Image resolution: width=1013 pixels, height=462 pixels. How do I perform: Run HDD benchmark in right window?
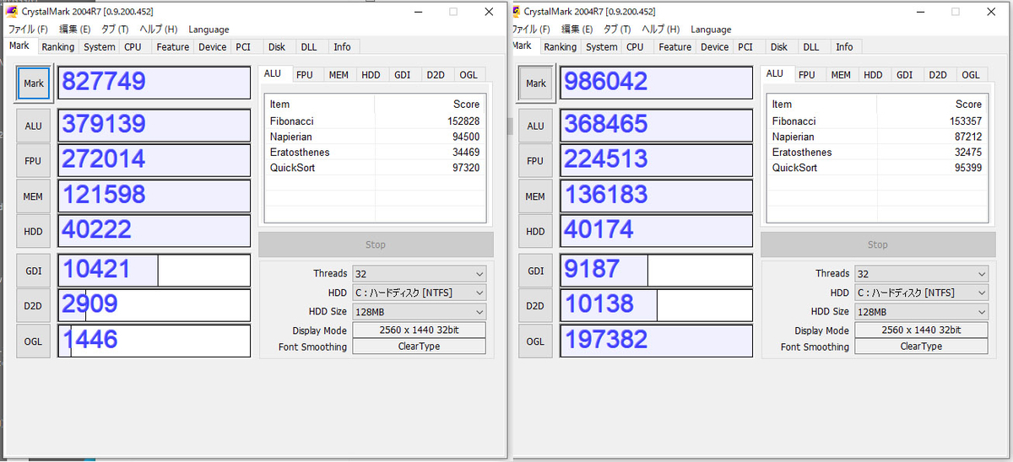tap(536, 231)
